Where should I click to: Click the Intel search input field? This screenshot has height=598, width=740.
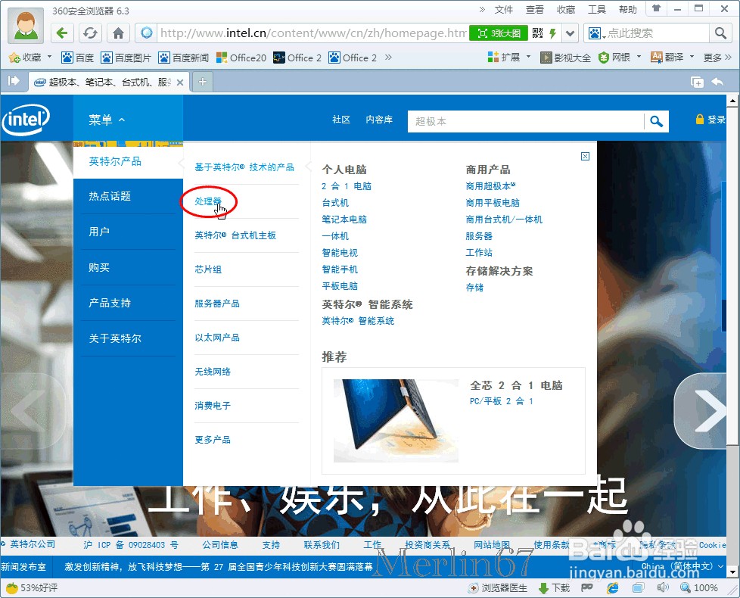tap(525, 122)
